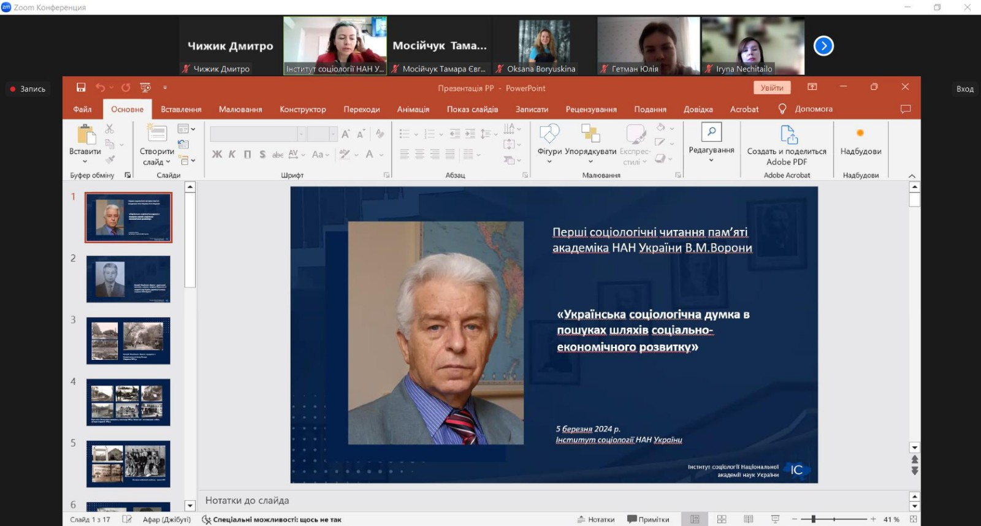Screen dimensions: 981x526
Task: Click the Редагування search icon
Action: pos(711,132)
